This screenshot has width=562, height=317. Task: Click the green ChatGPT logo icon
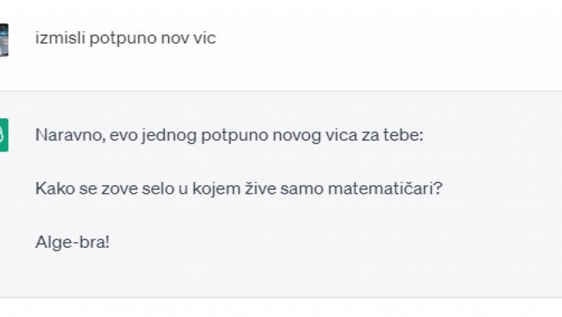tap(4, 135)
